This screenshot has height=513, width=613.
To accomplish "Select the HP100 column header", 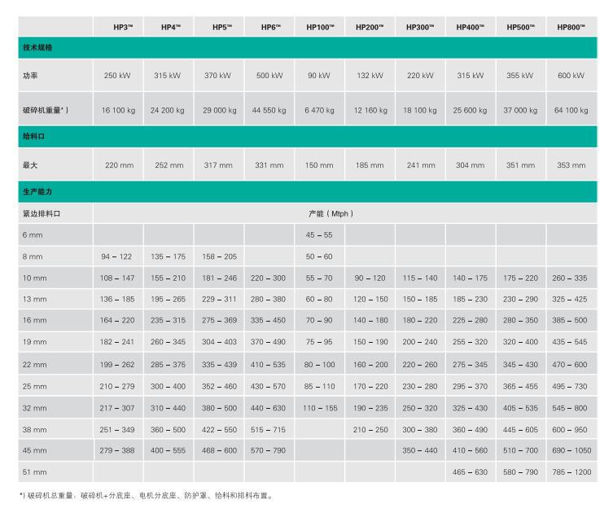I will (x=320, y=27).
